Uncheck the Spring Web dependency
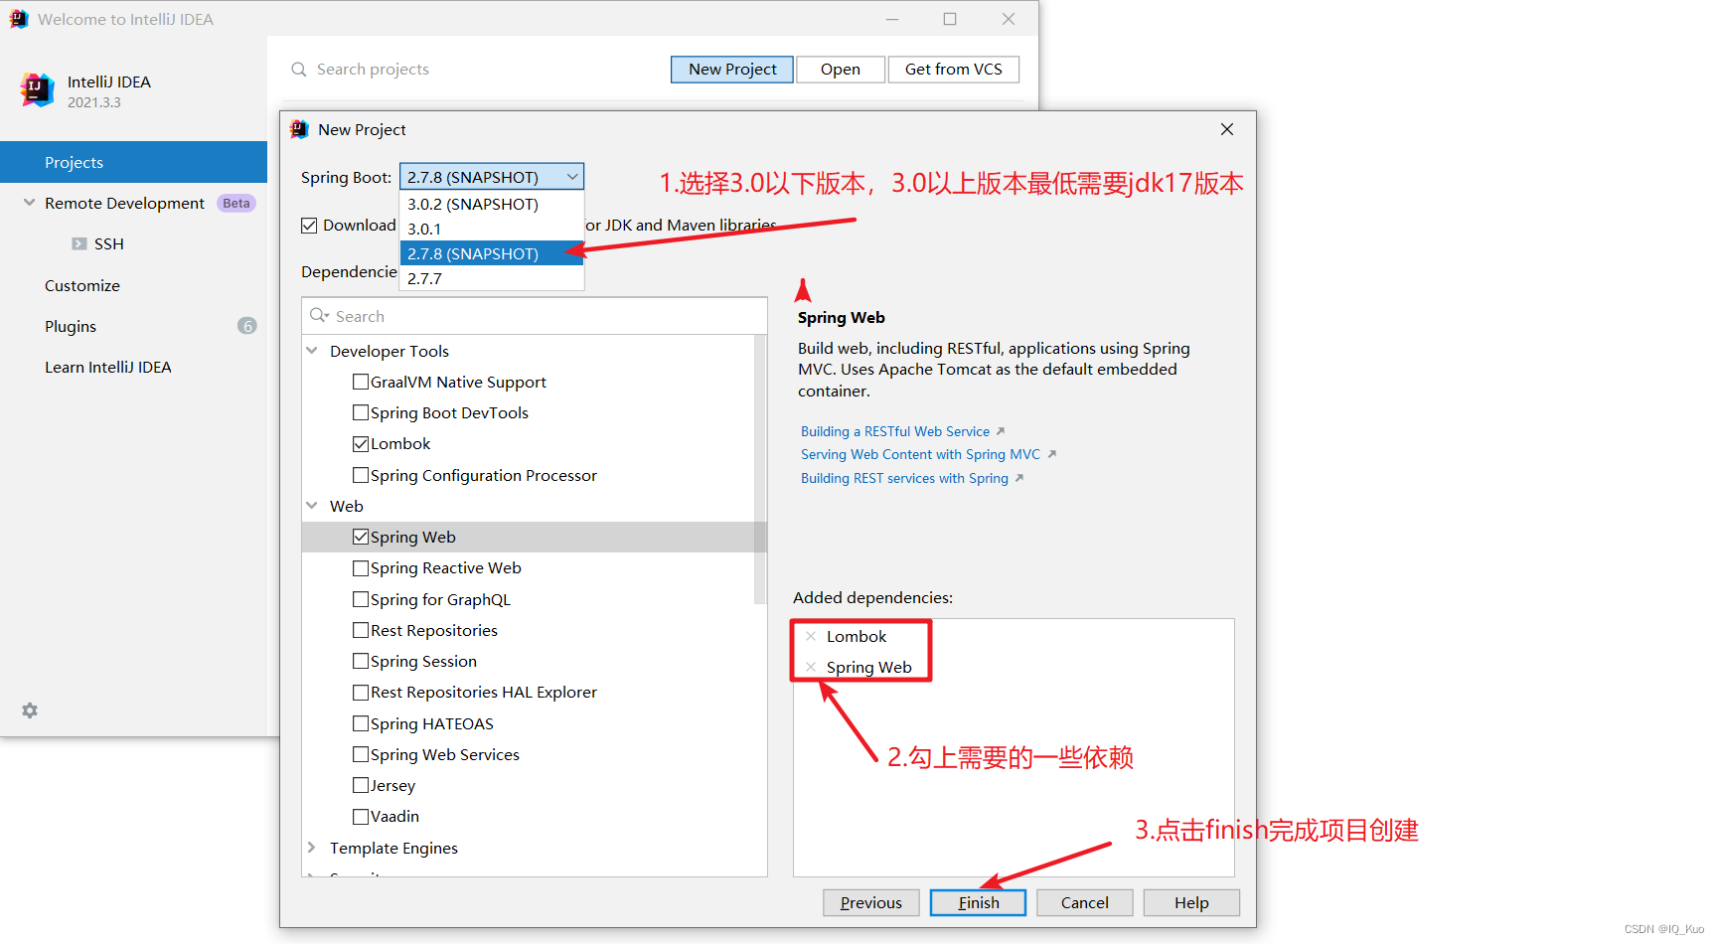This screenshot has height=944, width=1719. point(361,537)
